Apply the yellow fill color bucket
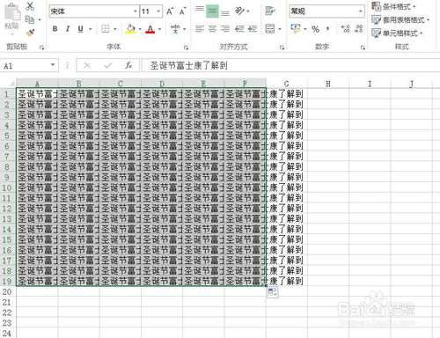 coord(131,29)
